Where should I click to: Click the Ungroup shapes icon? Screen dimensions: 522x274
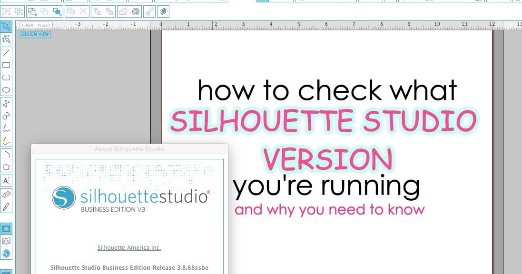pyautogui.click(x=19, y=11)
